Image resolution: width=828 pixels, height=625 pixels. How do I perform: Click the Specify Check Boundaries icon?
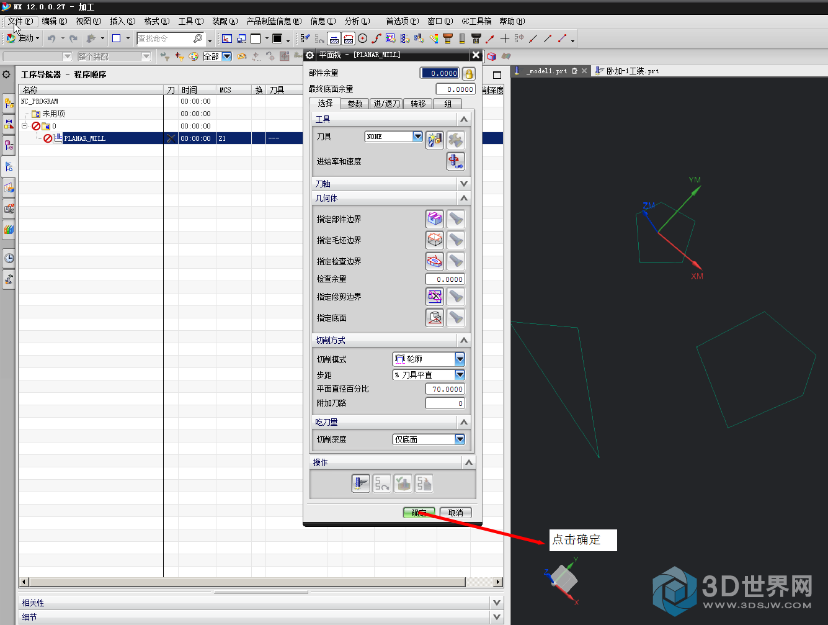click(x=434, y=261)
